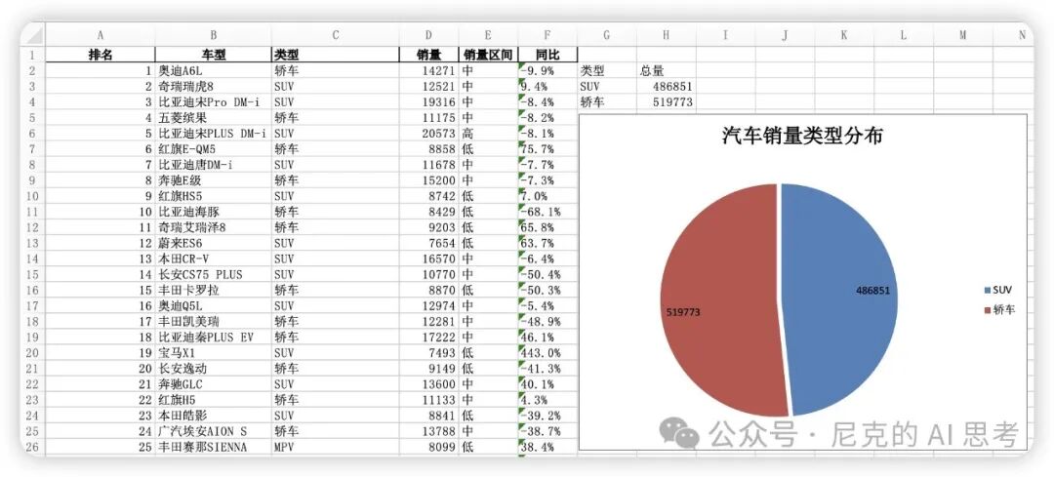Select cell 比亚迪宋Pro DM-i
This screenshot has width=1054, height=477.
click(x=213, y=102)
